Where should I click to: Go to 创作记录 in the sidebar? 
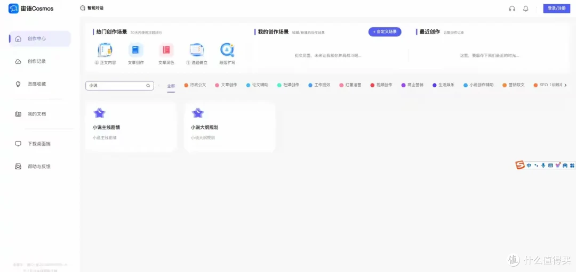pyautogui.click(x=37, y=61)
